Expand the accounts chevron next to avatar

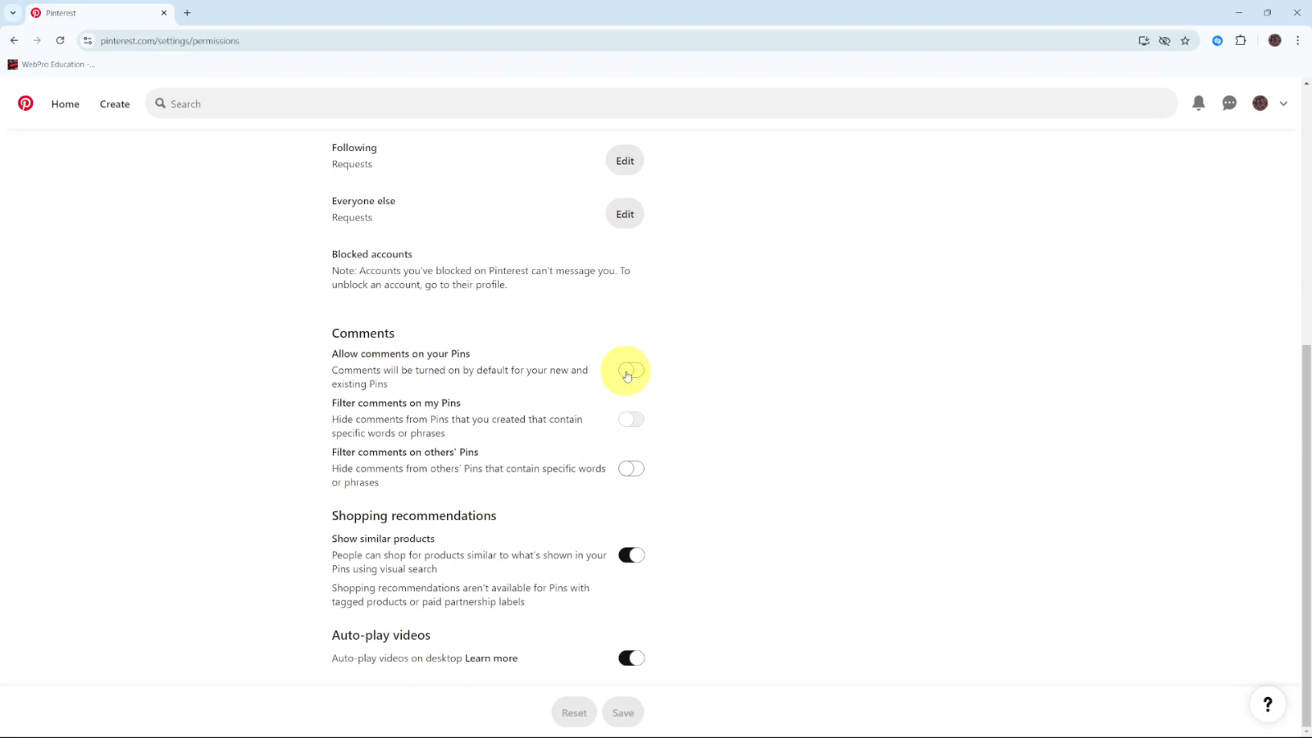(1283, 103)
